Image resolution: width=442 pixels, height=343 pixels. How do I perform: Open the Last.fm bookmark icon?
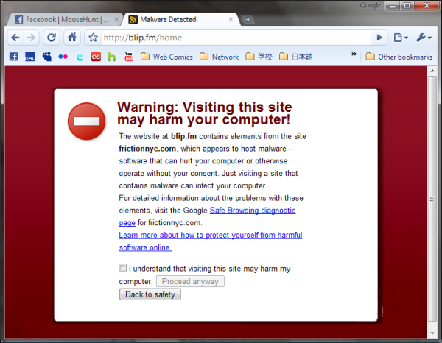pyautogui.click(x=96, y=57)
